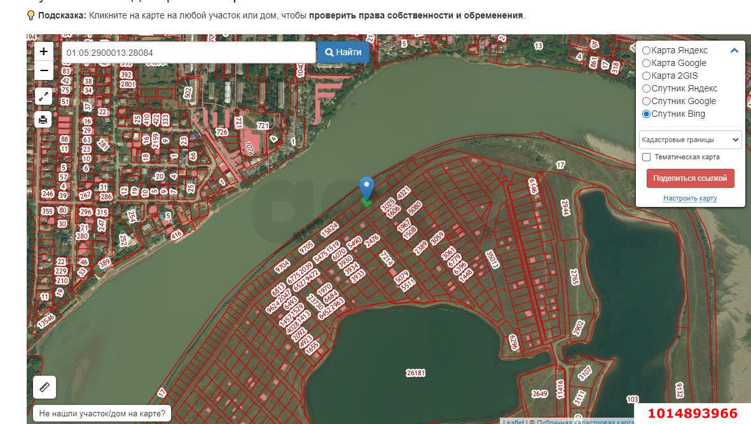Zoom in on the map

[x=43, y=51]
